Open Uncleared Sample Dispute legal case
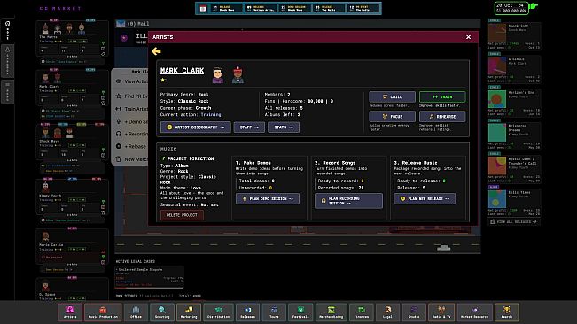 pyautogui.click(x=149, y=276)
